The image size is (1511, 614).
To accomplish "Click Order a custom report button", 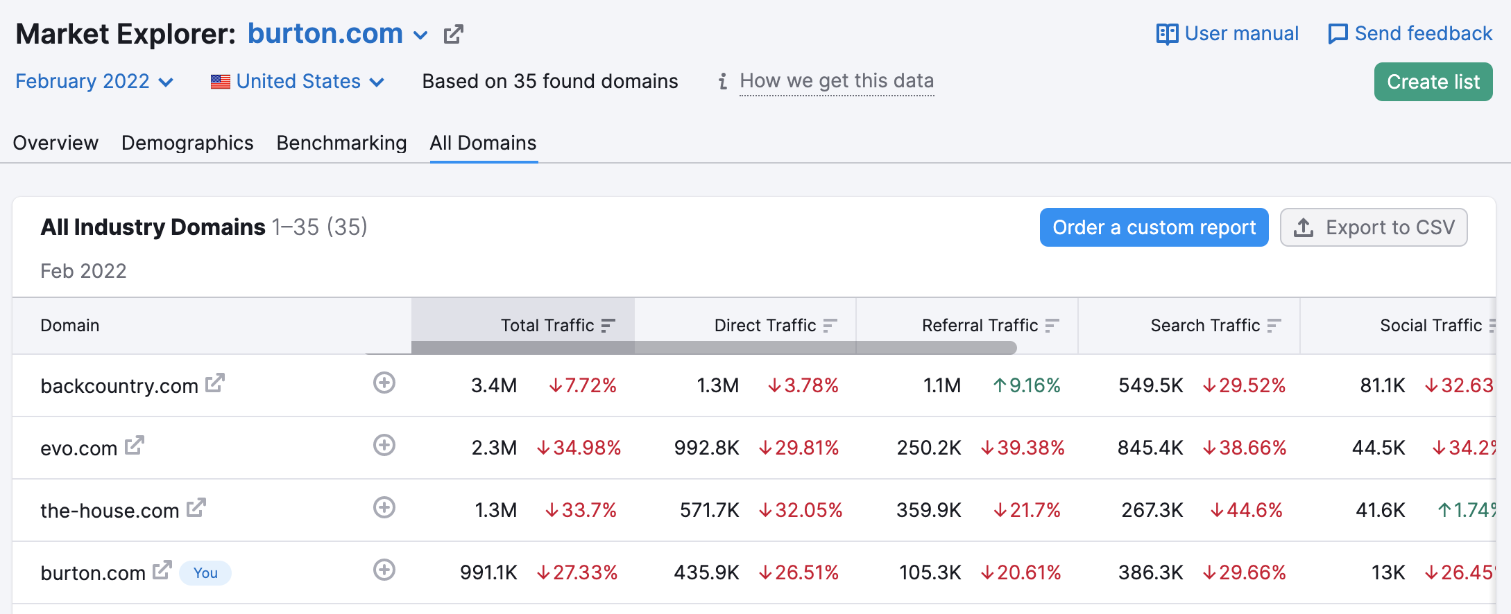I will tap(1154, 227).
